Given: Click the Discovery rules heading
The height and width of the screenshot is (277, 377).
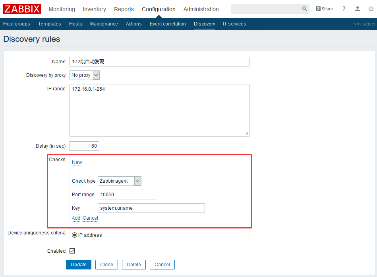Looking at the screenshot, I should pyautogui.click(x=32, y=39).
